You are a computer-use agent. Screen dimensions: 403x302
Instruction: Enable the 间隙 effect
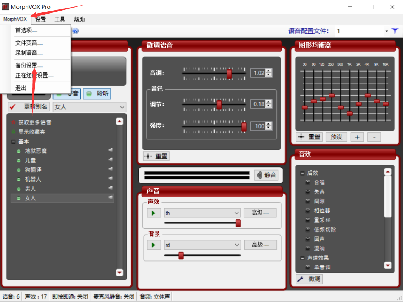point(307,201)
